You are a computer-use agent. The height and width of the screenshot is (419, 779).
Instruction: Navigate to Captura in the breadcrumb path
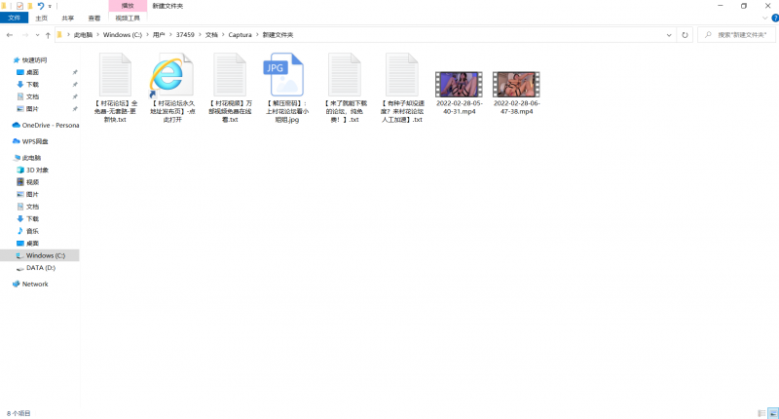click(240, 35)
